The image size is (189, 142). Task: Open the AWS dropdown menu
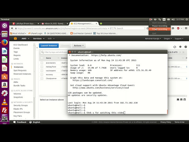(x=25, y=39)
